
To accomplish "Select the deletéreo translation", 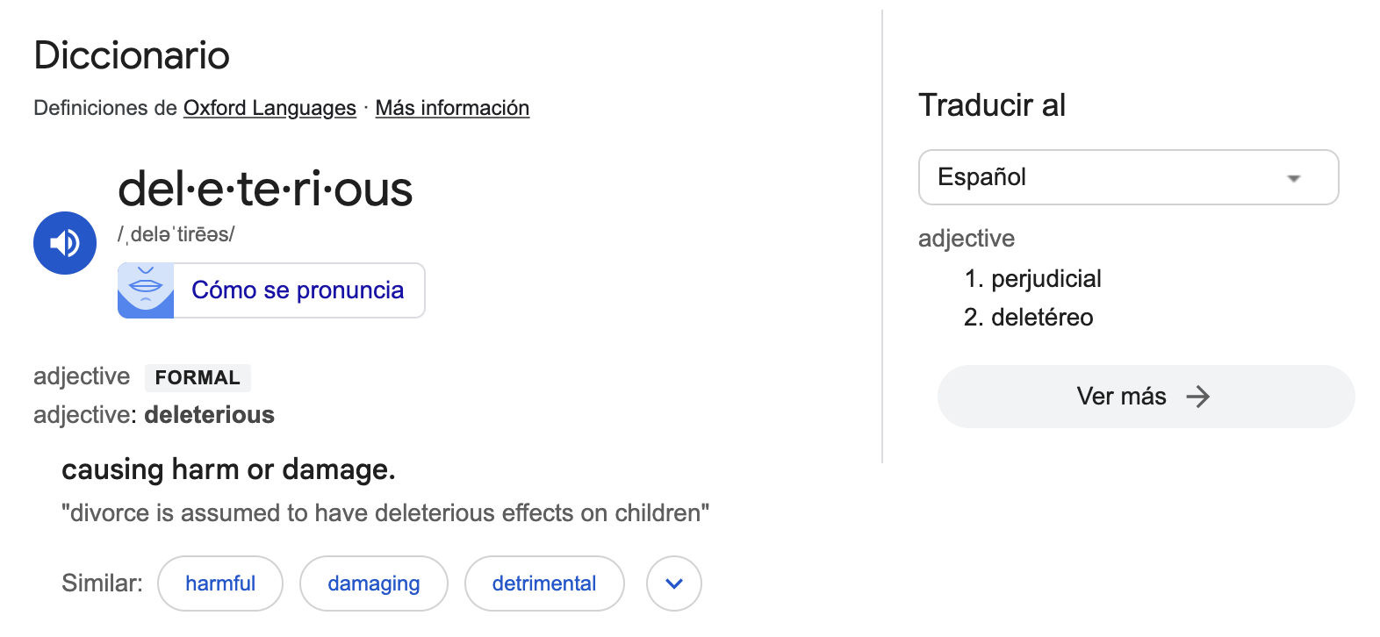I will 1042,318.
